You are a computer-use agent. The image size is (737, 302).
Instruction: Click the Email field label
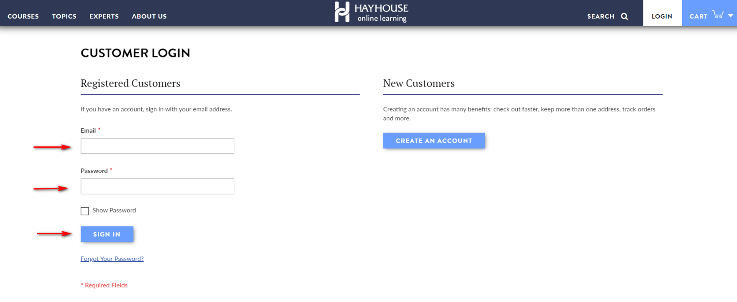tap(88, 130)
